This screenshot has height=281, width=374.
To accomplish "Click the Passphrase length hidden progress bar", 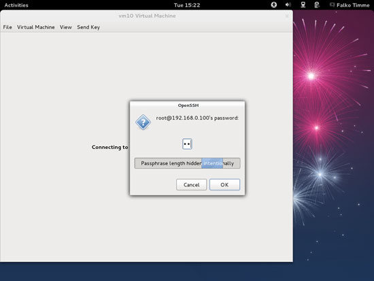I will 187,163.
